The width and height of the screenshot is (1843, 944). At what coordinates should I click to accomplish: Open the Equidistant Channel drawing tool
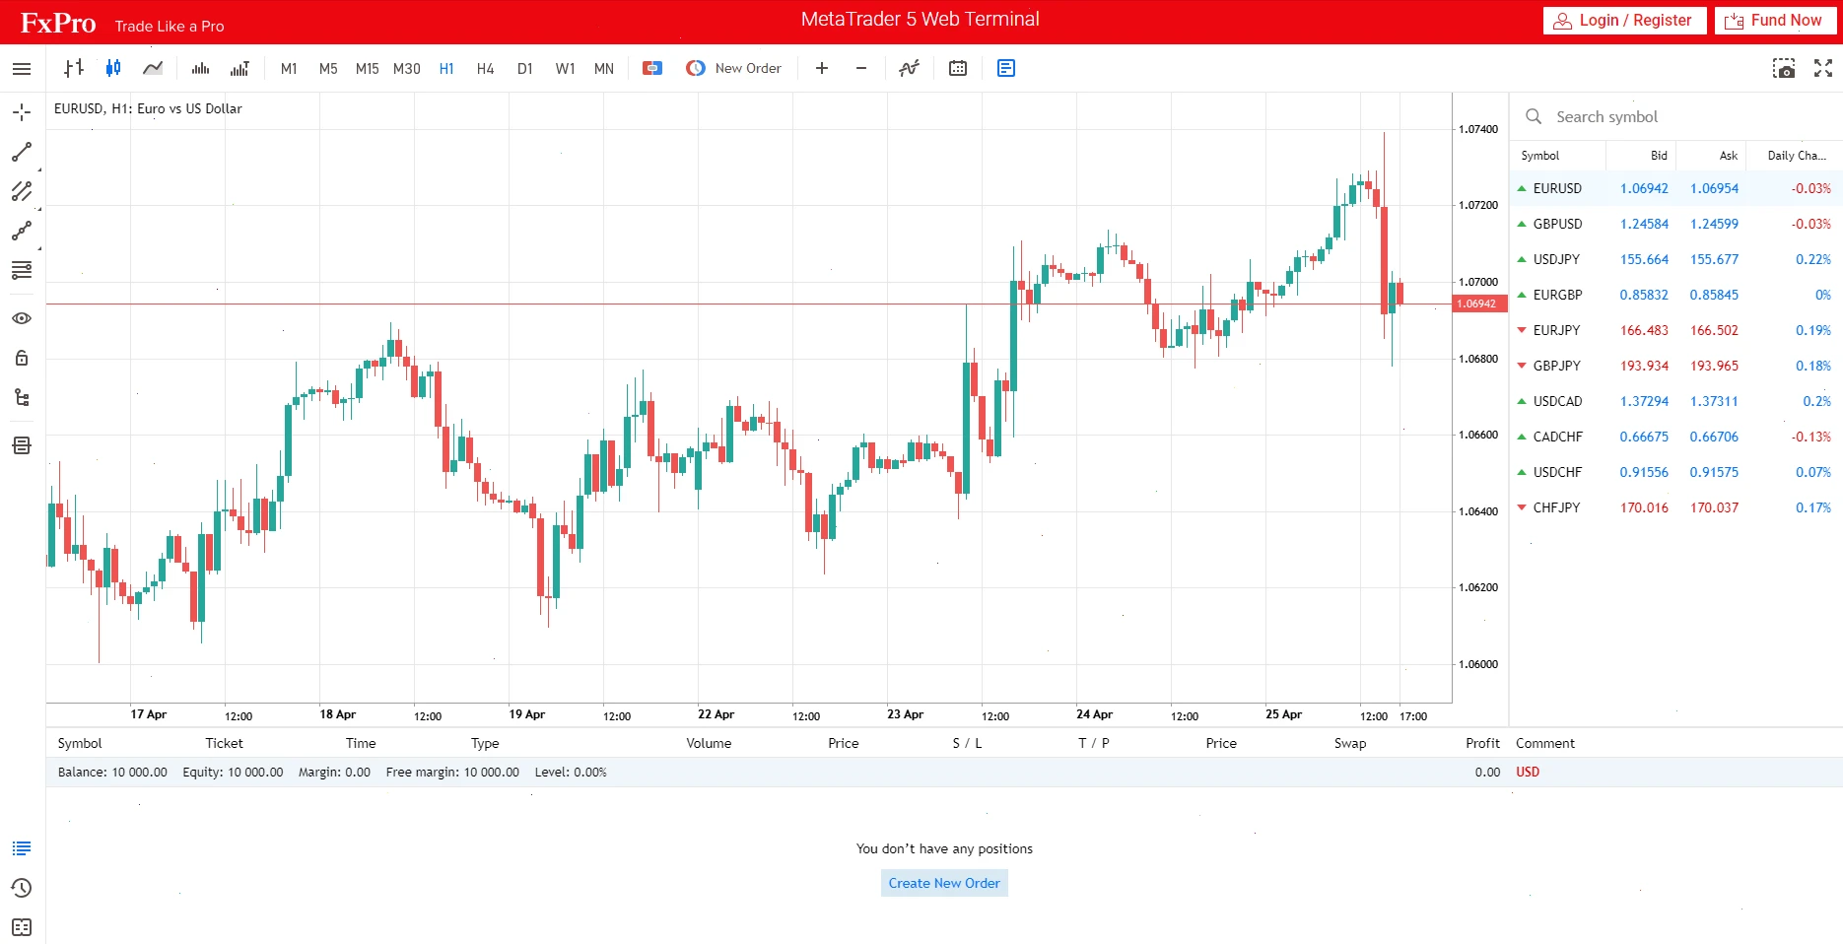21,192
